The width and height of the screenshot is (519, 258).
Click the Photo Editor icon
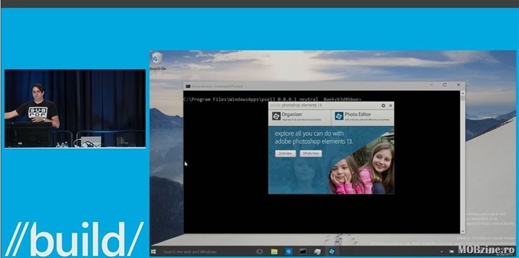point(339,116)
